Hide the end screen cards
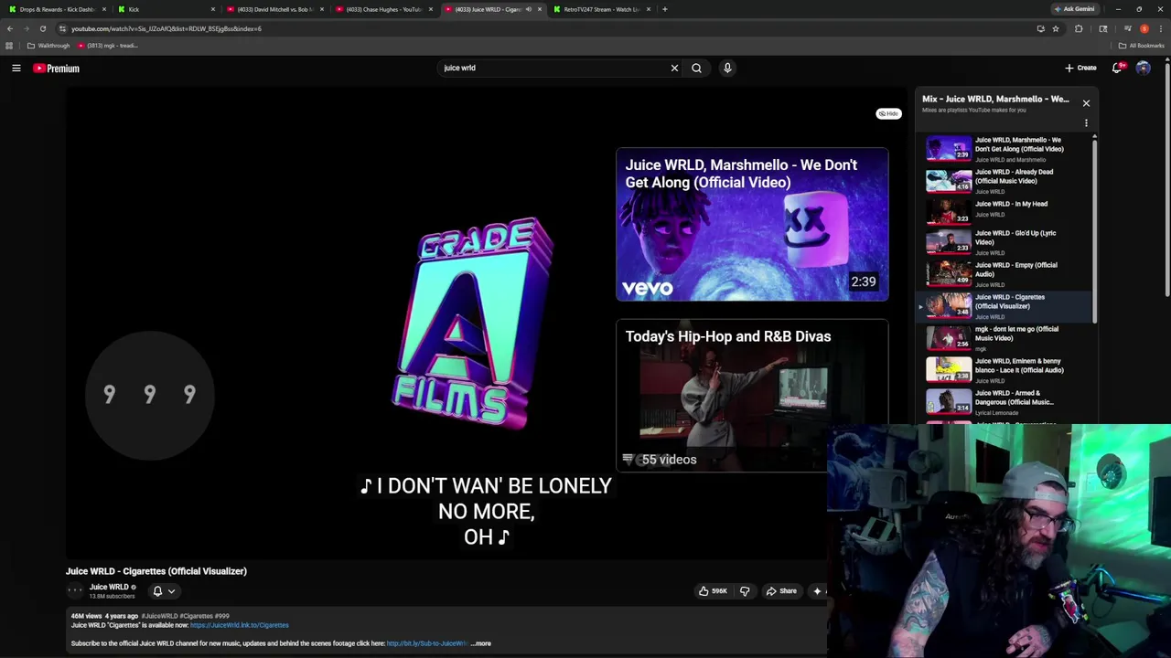This screenshot has height=658, width=1171. coord(888,113)
